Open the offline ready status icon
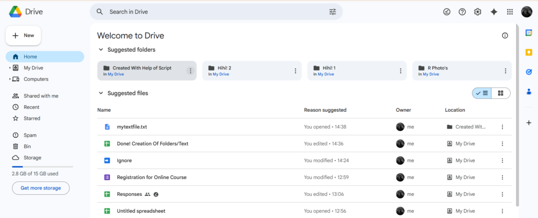Screen dimensions: 538x218 point(447,12)
